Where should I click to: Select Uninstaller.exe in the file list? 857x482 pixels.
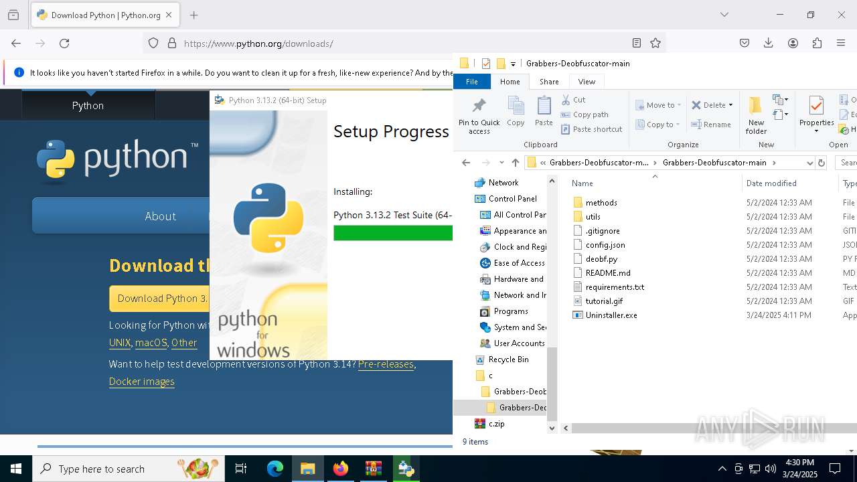[611, 315]
